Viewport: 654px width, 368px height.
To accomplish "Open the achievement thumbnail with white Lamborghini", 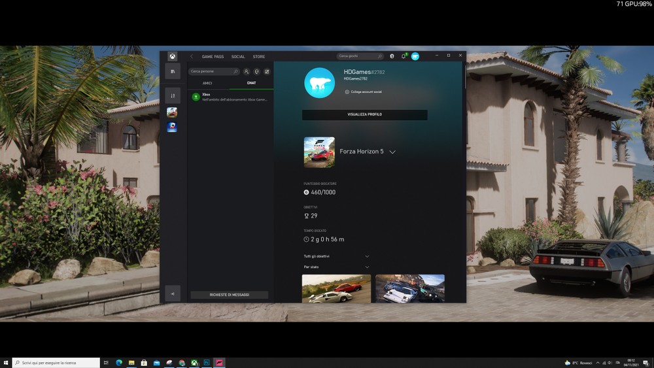I will (336, 288).
